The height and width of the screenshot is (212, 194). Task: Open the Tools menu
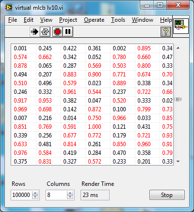coord(118,20)
